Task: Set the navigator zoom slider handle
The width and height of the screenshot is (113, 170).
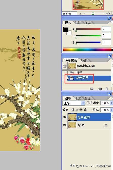Action: click(93, 13)
